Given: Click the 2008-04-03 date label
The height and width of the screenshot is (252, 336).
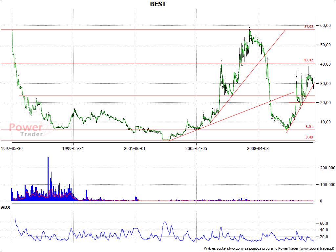Looking at the screenshot, I should 258,149.
